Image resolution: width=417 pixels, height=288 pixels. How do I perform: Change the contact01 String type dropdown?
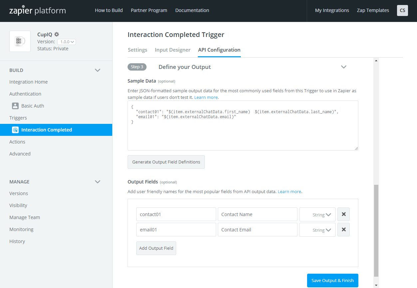coord(317,215)
